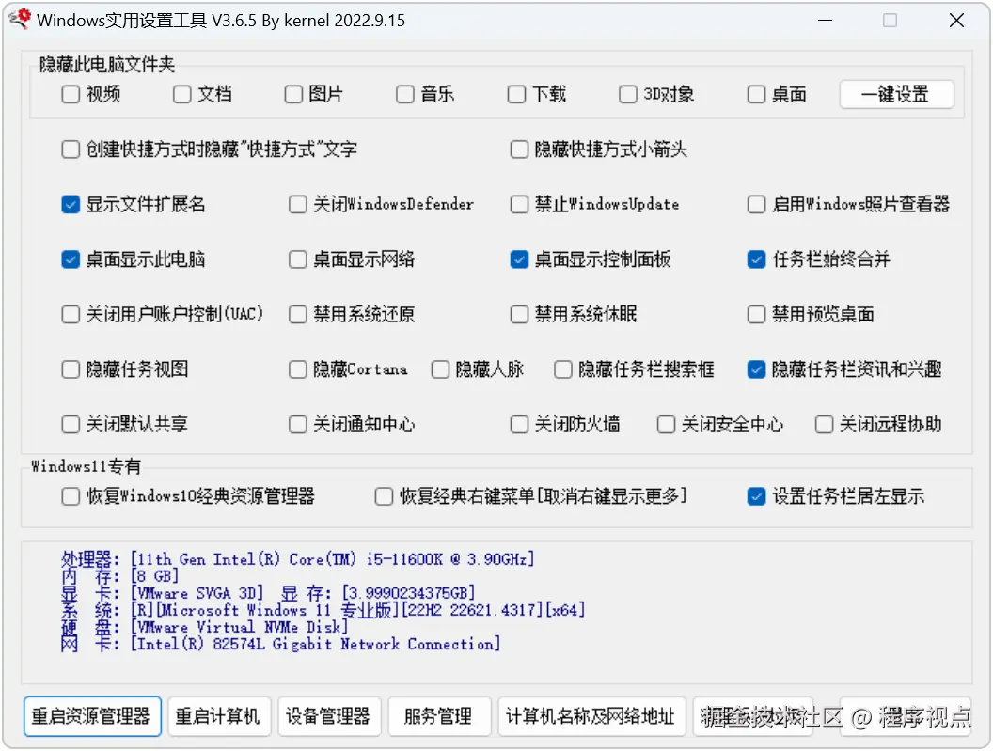Check 隐藏Cortana checkbox
993x751 pixels.
297,369
